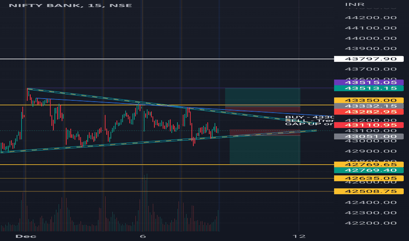Select the red 43110.95 price tag
Screen dimensions: 409x241
[369, 125]
